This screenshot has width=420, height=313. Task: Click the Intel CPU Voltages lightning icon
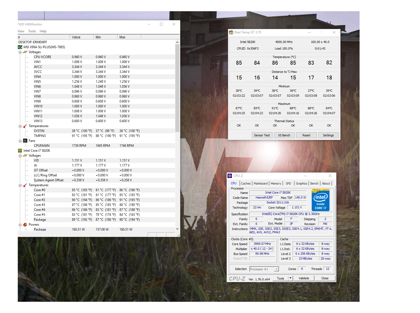(x=25, y=156)
